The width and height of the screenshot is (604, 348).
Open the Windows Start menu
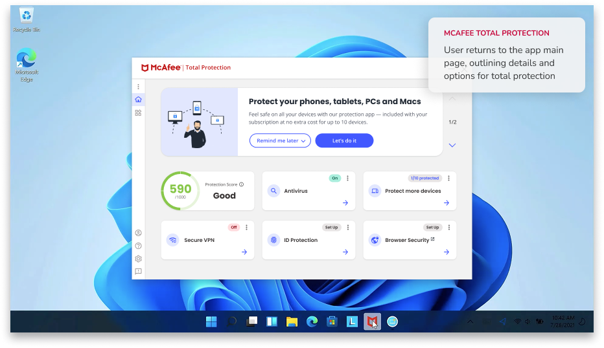pyautogui.click(x=211, y=321)
